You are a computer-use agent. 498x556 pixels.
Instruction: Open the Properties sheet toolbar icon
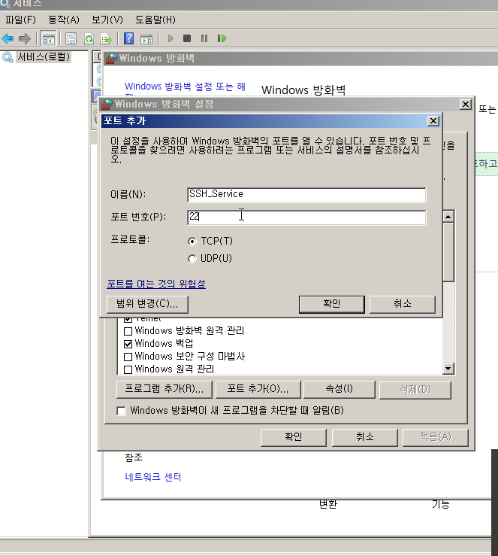point(71,38)
